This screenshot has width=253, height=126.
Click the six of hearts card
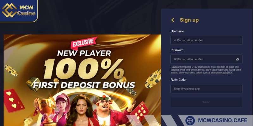(139, 111)
